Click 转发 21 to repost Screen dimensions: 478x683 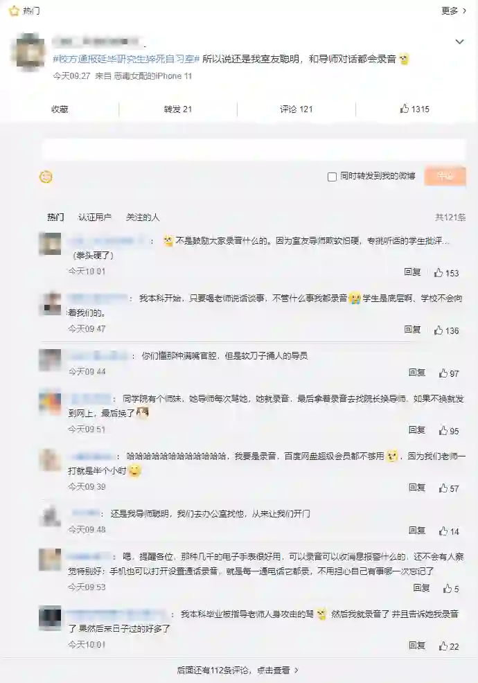click(x=178, y=109)
